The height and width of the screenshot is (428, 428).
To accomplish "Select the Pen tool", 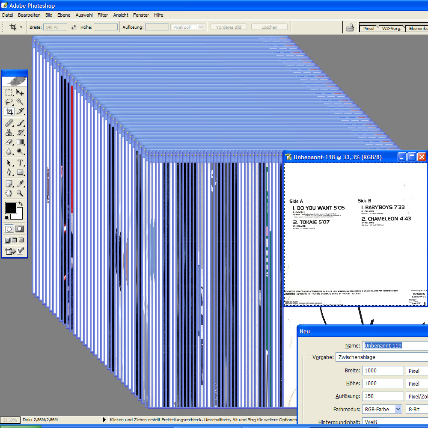I will 9,172.
